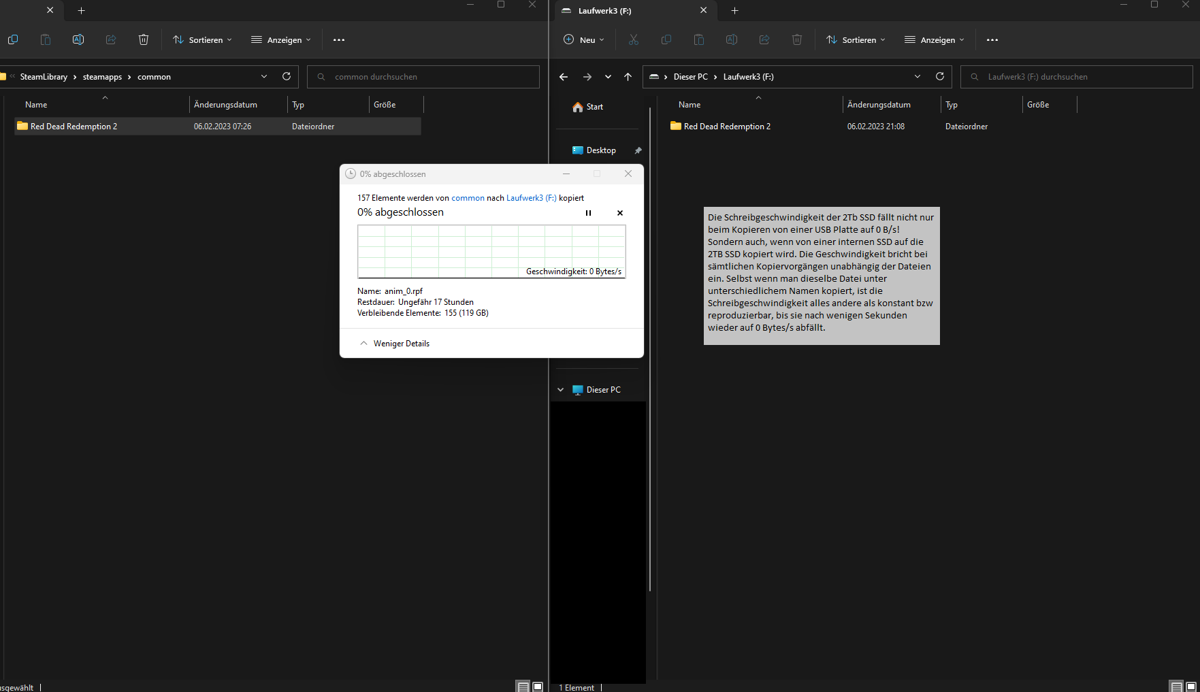
Task: Click the delete trash icon in the Laufwerk3 window
Action: point(797,39)
